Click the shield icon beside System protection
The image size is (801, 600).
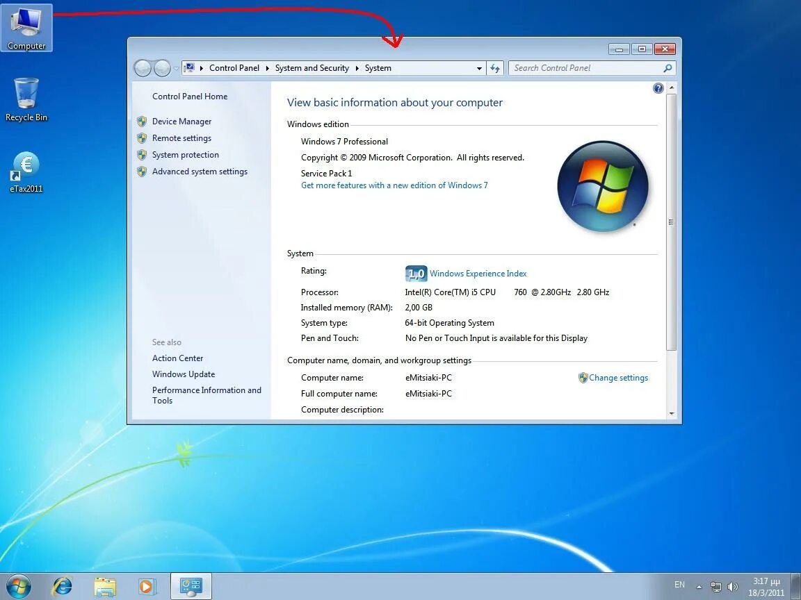pyautogui.click(x=142, y=155)
